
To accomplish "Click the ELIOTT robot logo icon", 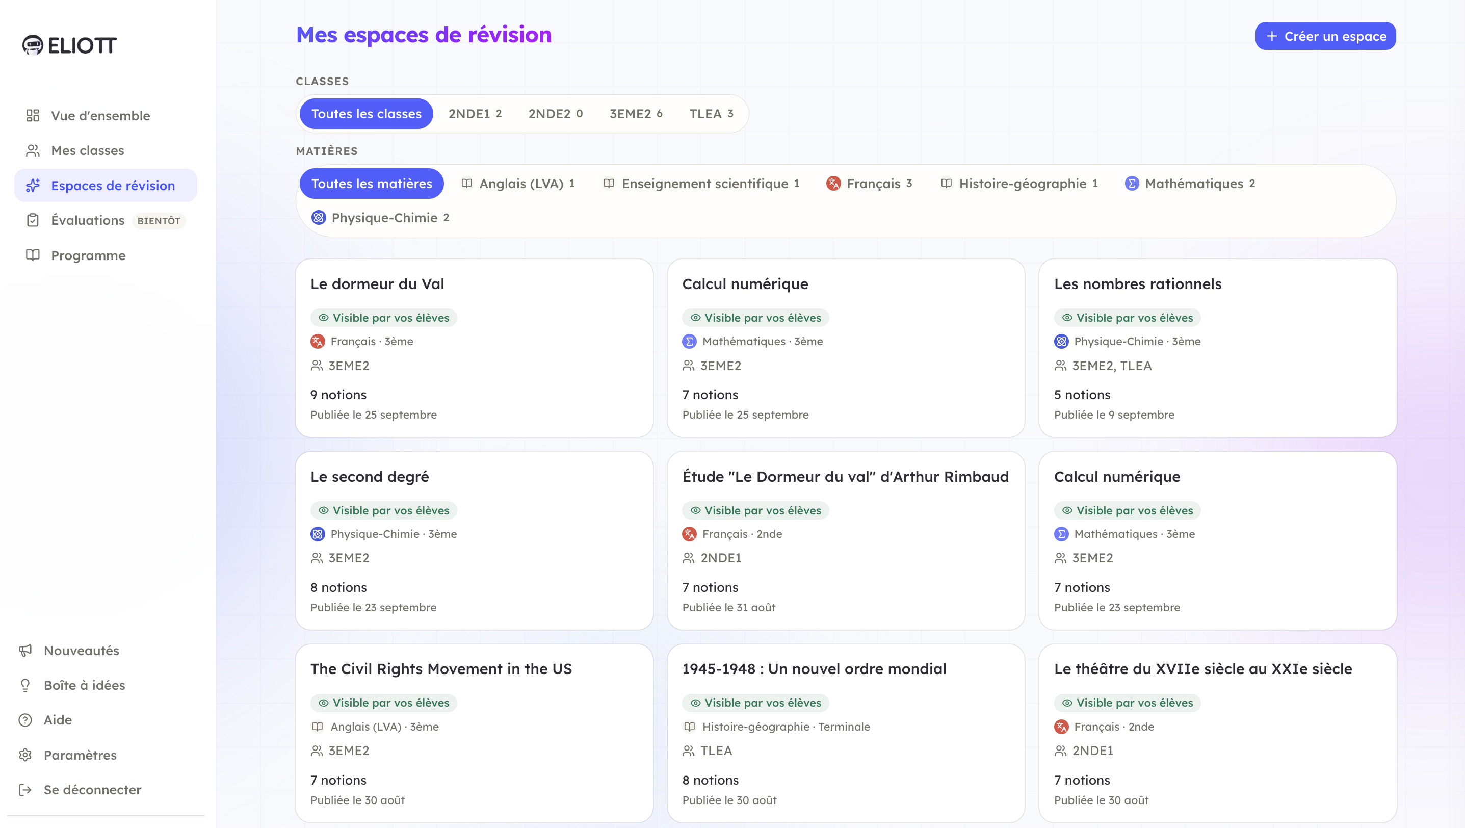I will click(x=33, y=45).
